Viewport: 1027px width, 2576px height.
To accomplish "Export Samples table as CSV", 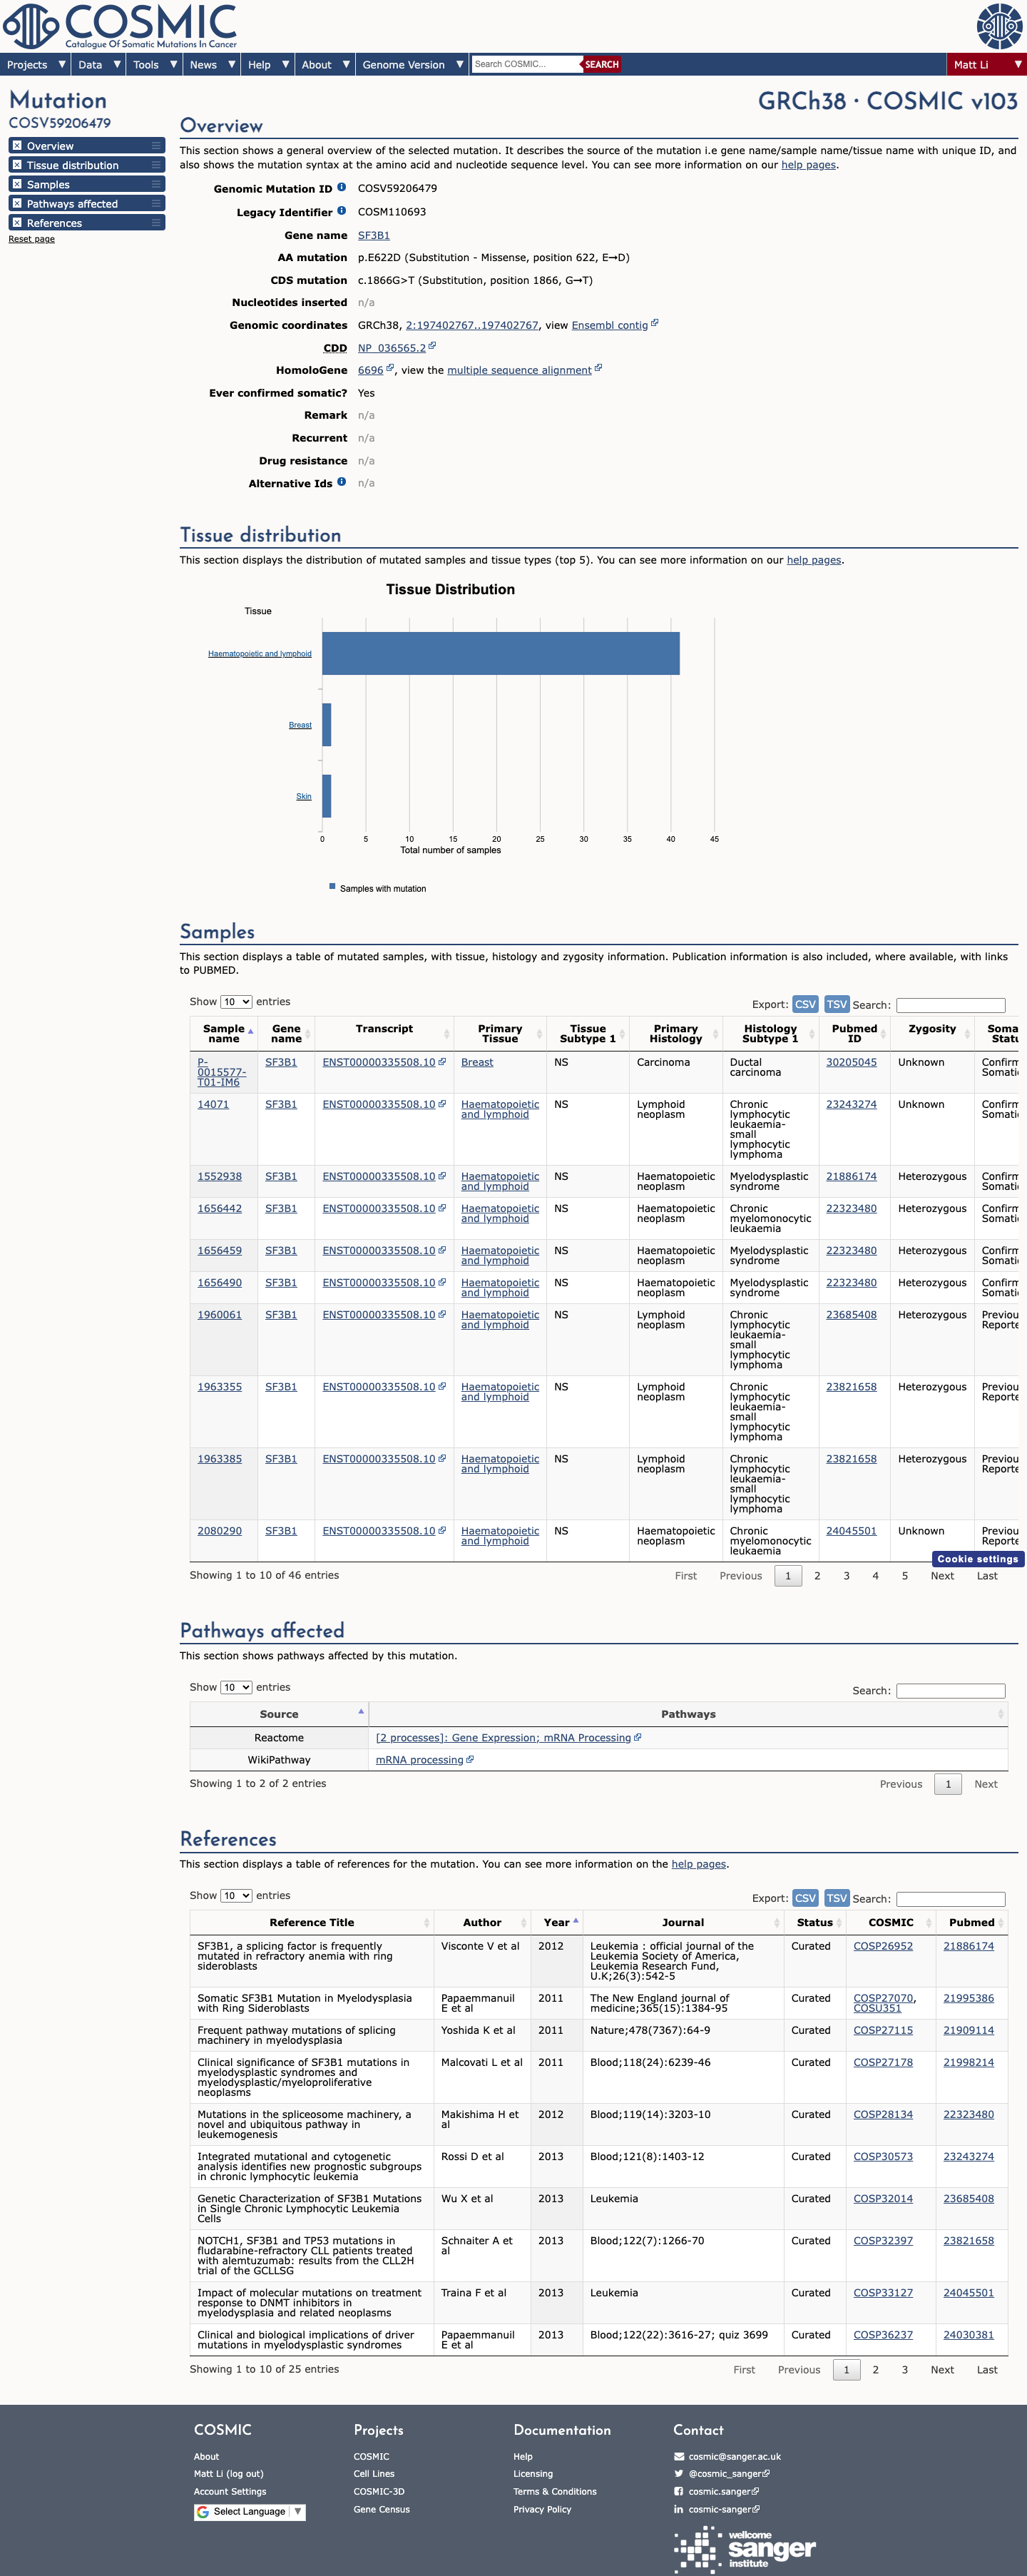I will click(805, 1004).
